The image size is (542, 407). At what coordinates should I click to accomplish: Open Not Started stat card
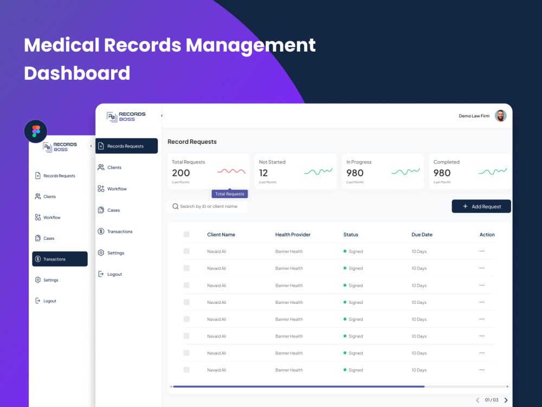click(295, 171)
